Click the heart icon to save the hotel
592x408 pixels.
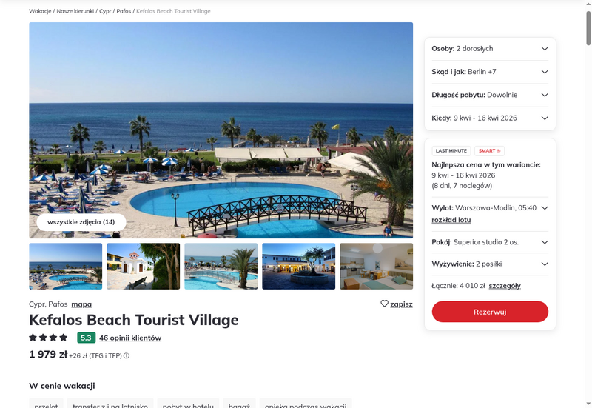(x=384, y=304)
